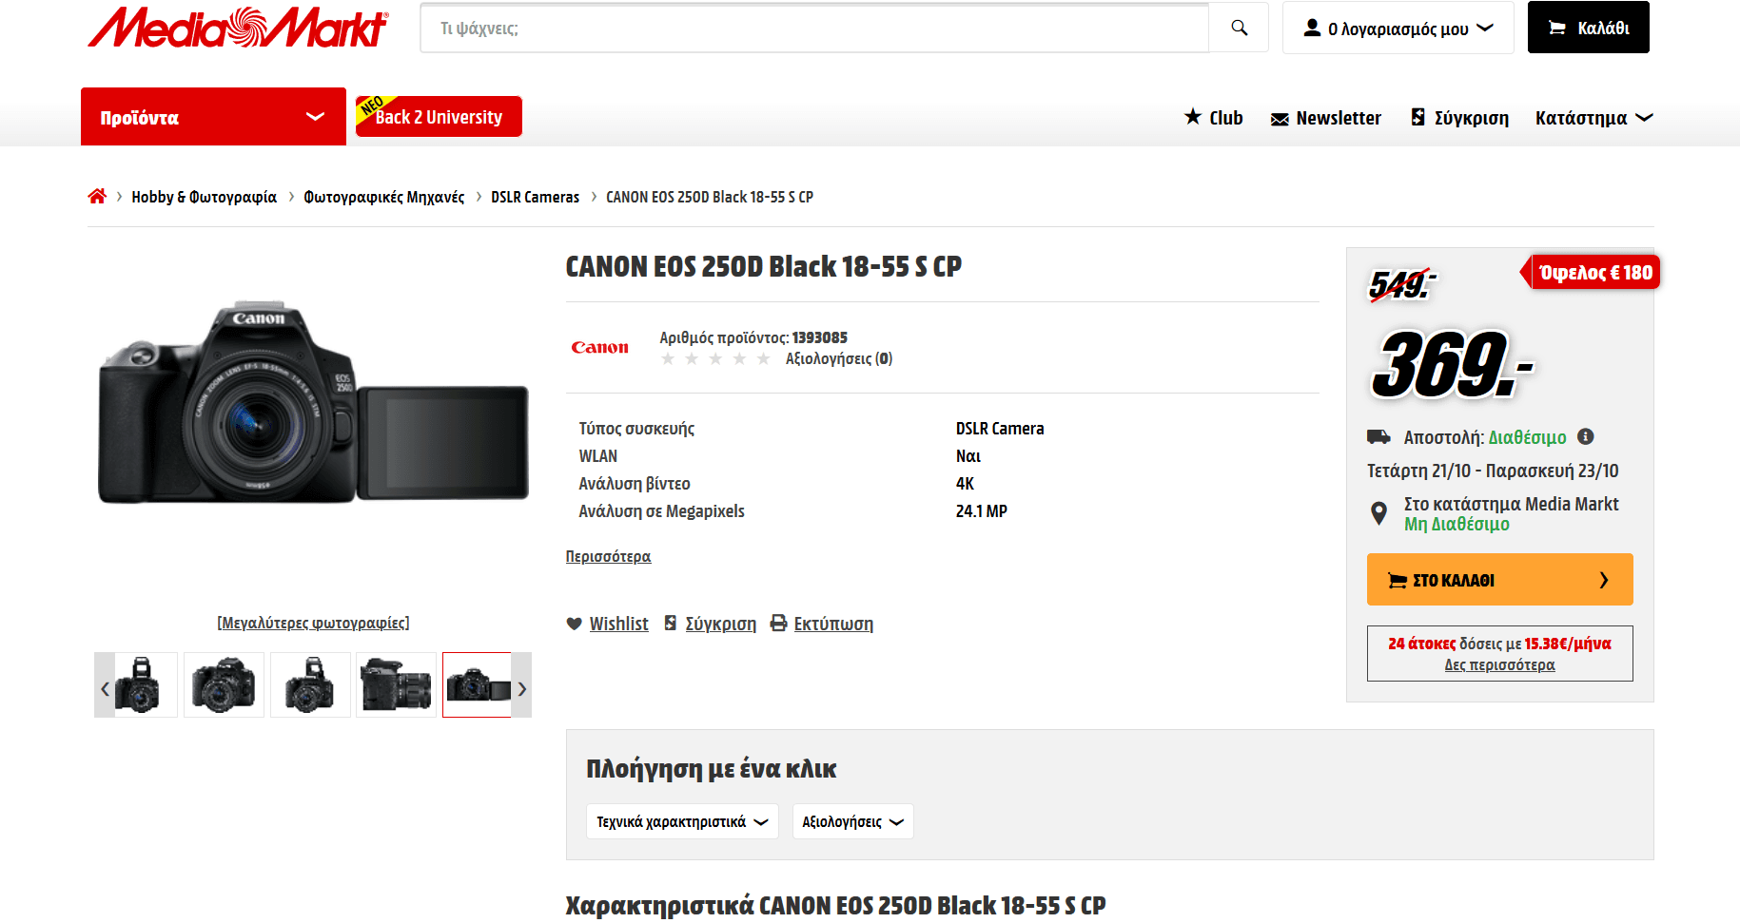1740x923 pixels.
Task: Click compare icon beside product Σύγκριση
Action: 671,623
